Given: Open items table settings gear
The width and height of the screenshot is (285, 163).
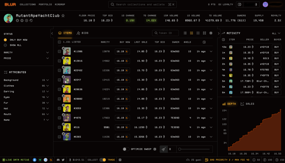Looking at the screenshot, I should coord(211,33).
